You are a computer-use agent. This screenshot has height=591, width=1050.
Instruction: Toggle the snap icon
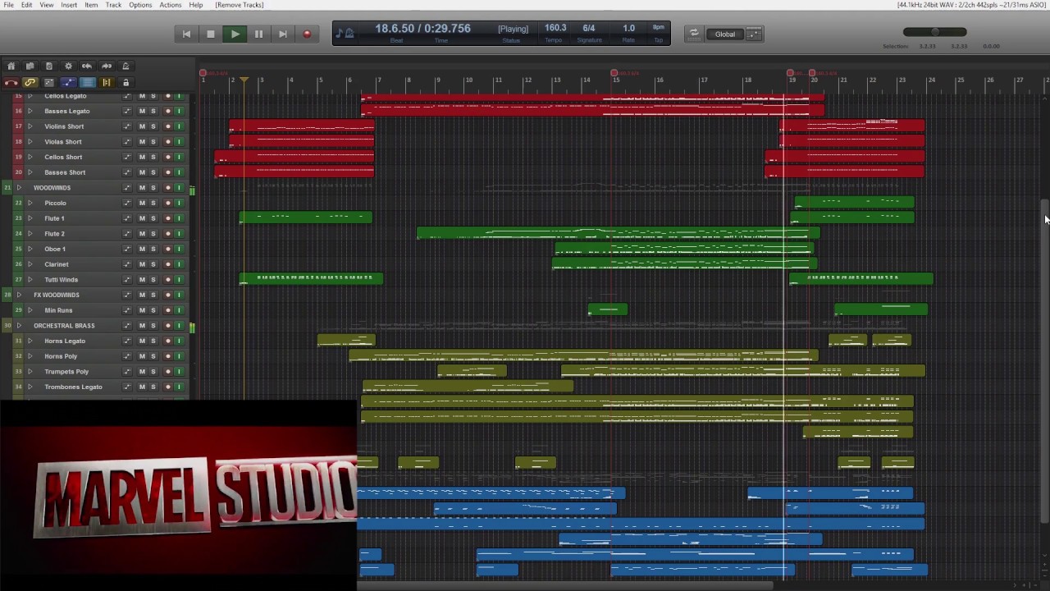coord(107,82)
